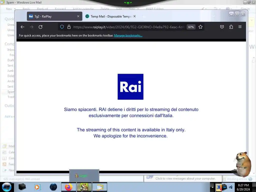256x192 pixels.
Task: Open the network tray icon
Action: 225,187
